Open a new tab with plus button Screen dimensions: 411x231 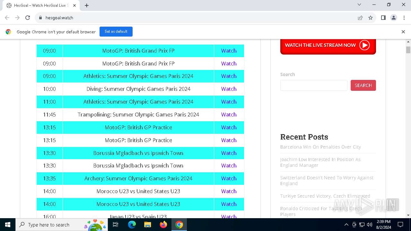click(87, 5)
